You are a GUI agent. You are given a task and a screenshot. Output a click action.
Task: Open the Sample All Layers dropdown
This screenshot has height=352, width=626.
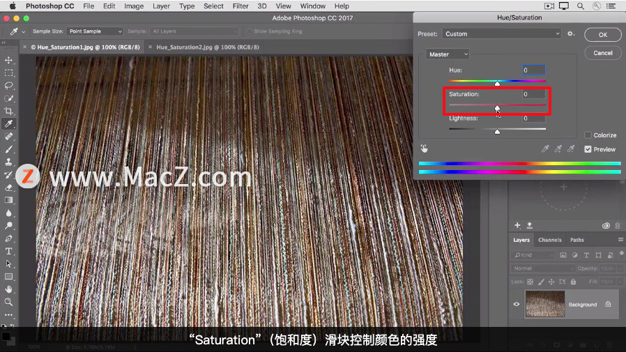[194, 31]
